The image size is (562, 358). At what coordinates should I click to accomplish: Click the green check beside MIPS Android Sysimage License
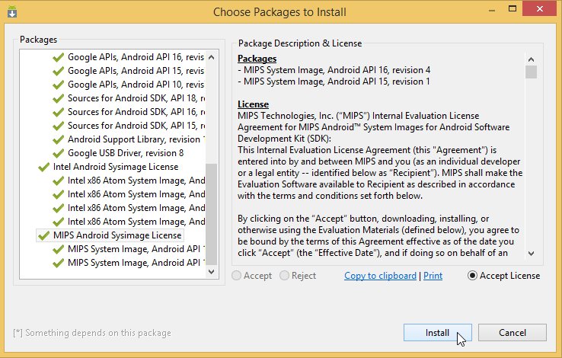pyautogui.click(x=43, y=235)
